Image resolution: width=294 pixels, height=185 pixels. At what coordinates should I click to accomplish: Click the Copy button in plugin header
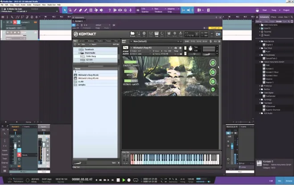point(98,28)
